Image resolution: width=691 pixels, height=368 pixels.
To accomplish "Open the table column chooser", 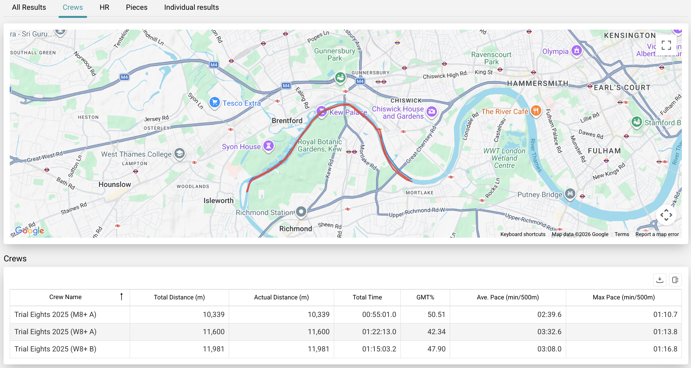I will point(675,280).
